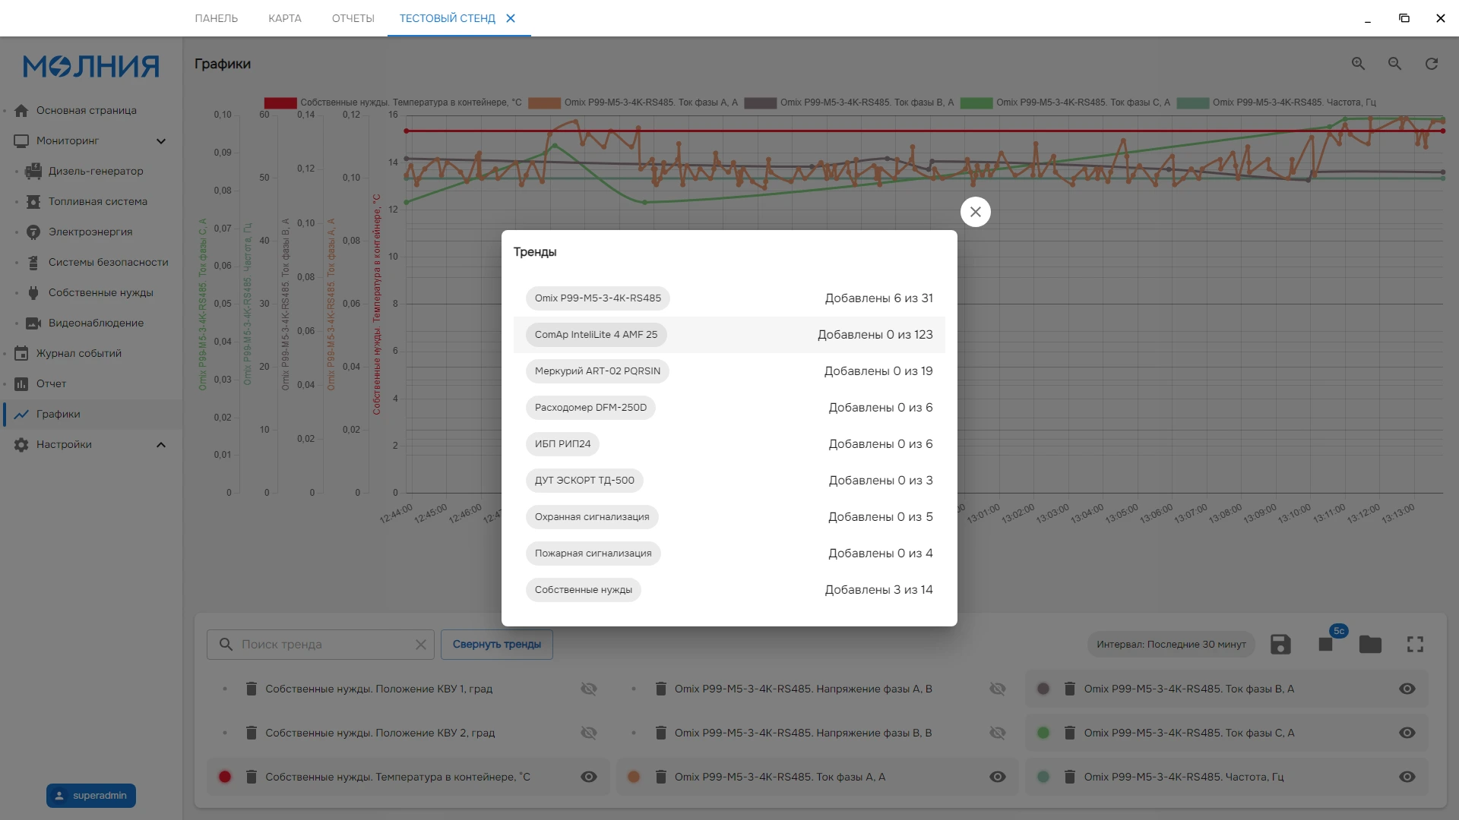This screenshot has width=1459, height=820.
Task: Open the Интервал: Последние 30 минут selector
Action: [x=1171, y=645]
